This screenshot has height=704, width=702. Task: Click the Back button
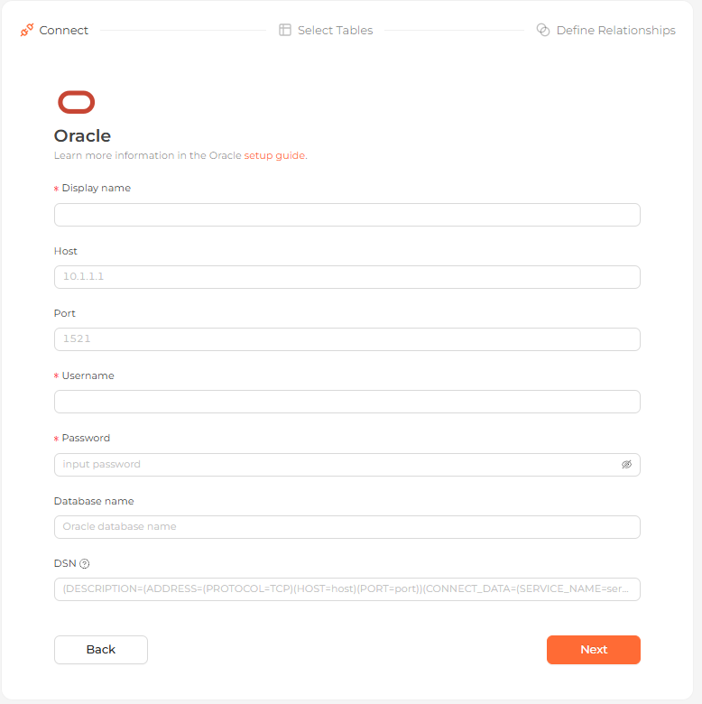[x=101, y=650]
